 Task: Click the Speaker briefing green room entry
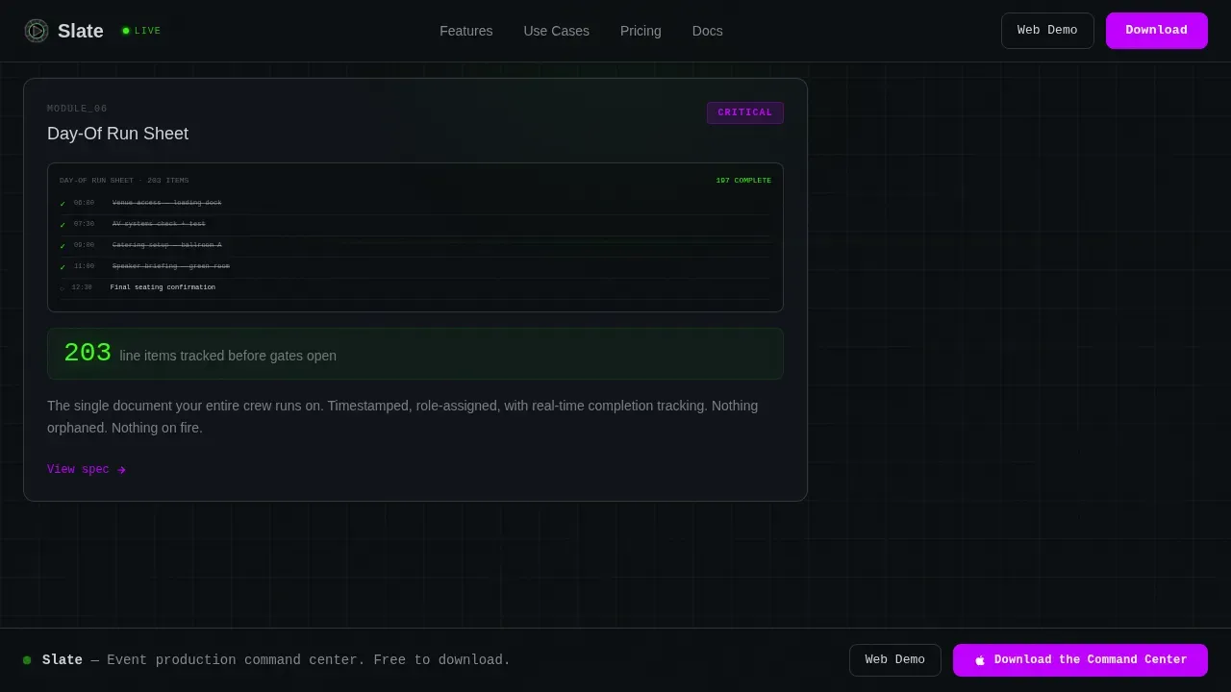pos(171,266)
